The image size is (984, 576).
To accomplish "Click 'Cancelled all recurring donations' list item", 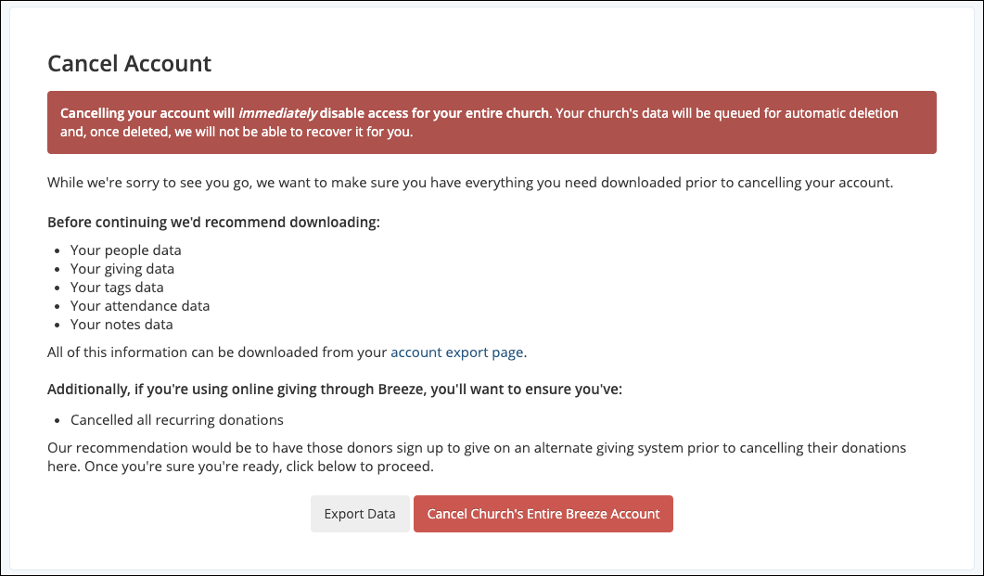I will pyautogui.click(x=177, y=420).
